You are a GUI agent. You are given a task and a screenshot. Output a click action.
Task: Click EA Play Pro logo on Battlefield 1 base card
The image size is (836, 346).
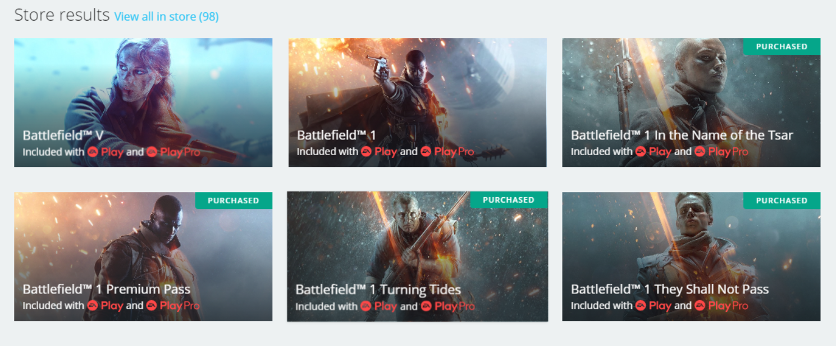click(447, 152)
